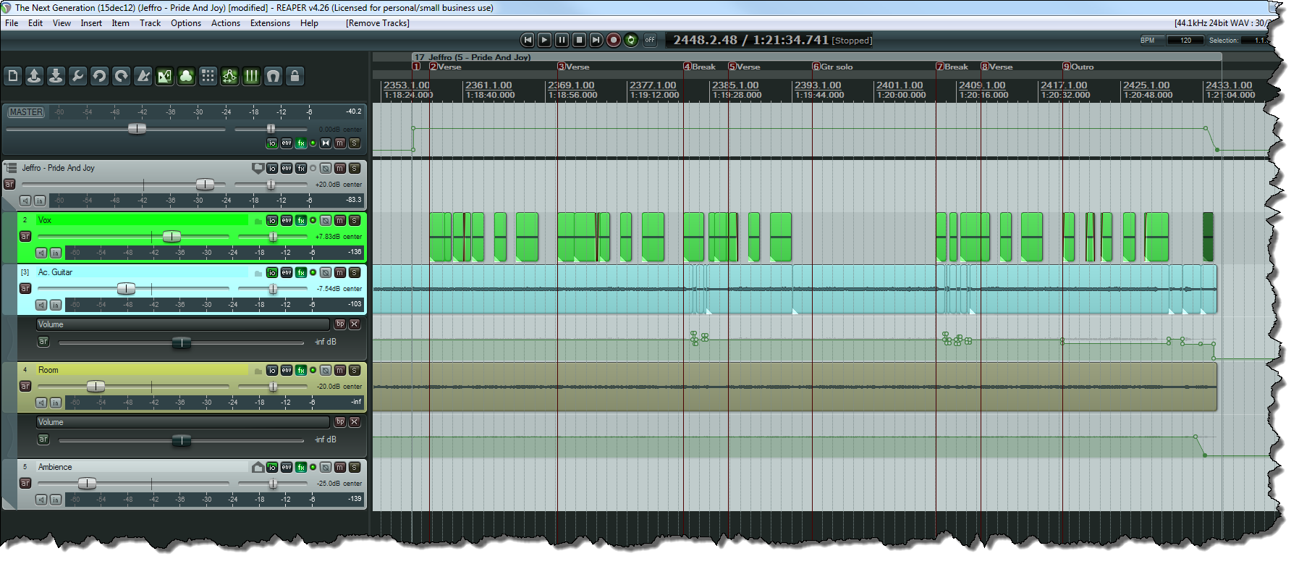Redo the action using the toolbar icon
Viewport: 1299px width, 564px height.
point(121,76)
